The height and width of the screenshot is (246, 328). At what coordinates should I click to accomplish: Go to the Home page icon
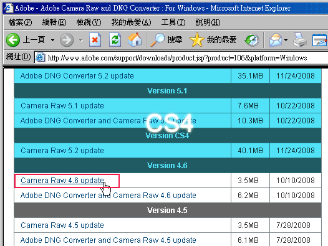pos(135,39)
